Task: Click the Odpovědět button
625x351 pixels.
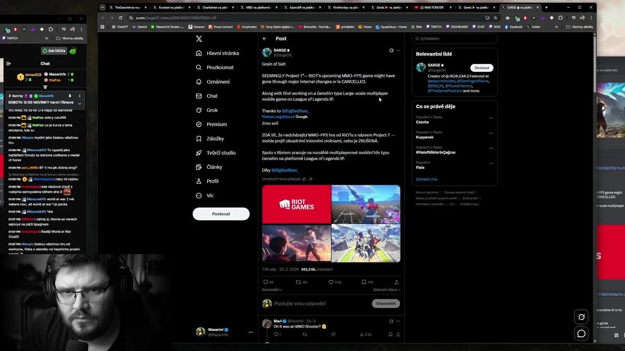Action: click(386, 304)
